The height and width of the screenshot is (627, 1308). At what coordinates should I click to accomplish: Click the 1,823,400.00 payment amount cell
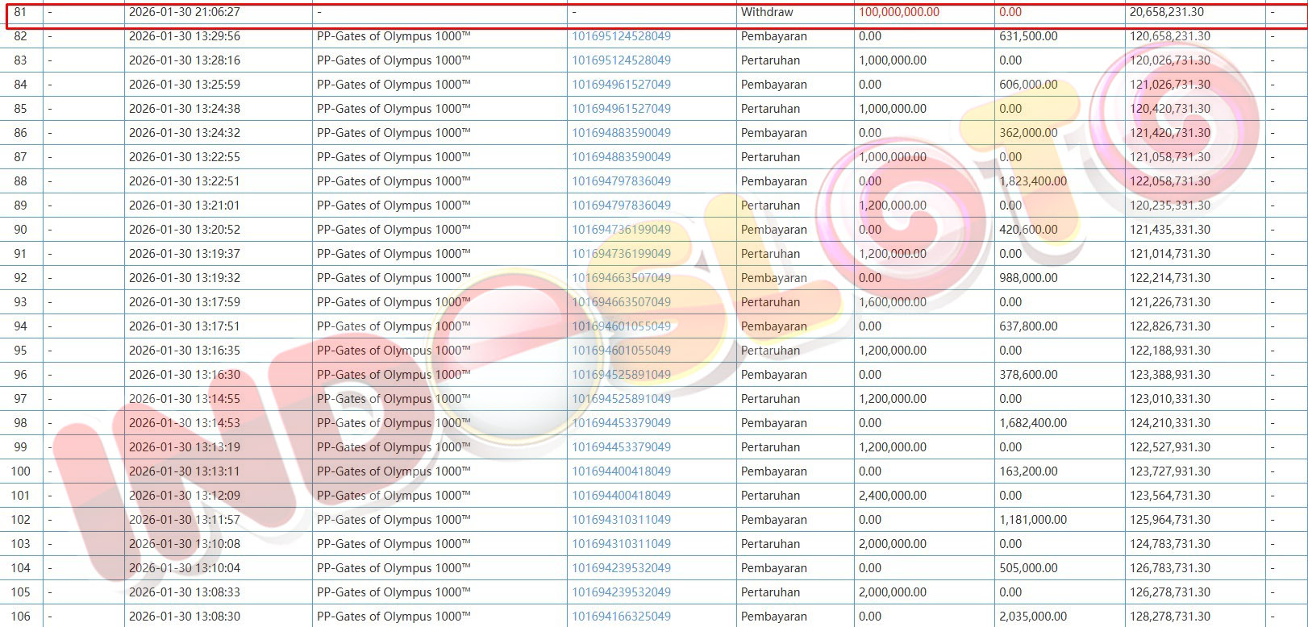[1033, 181]
